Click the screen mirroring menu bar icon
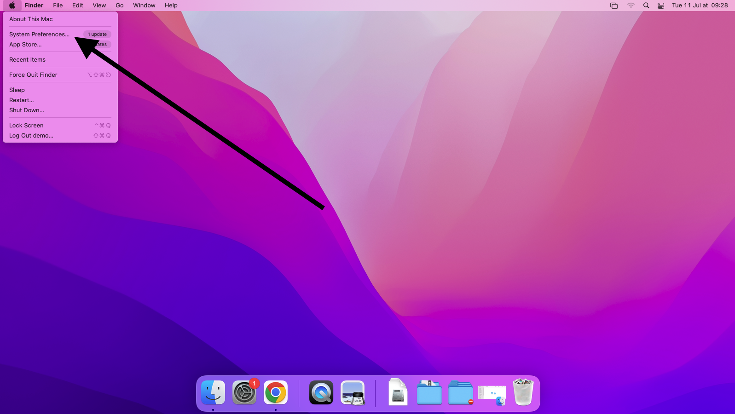The height and width of the screenshot is (414, 735). pos(614,6)
